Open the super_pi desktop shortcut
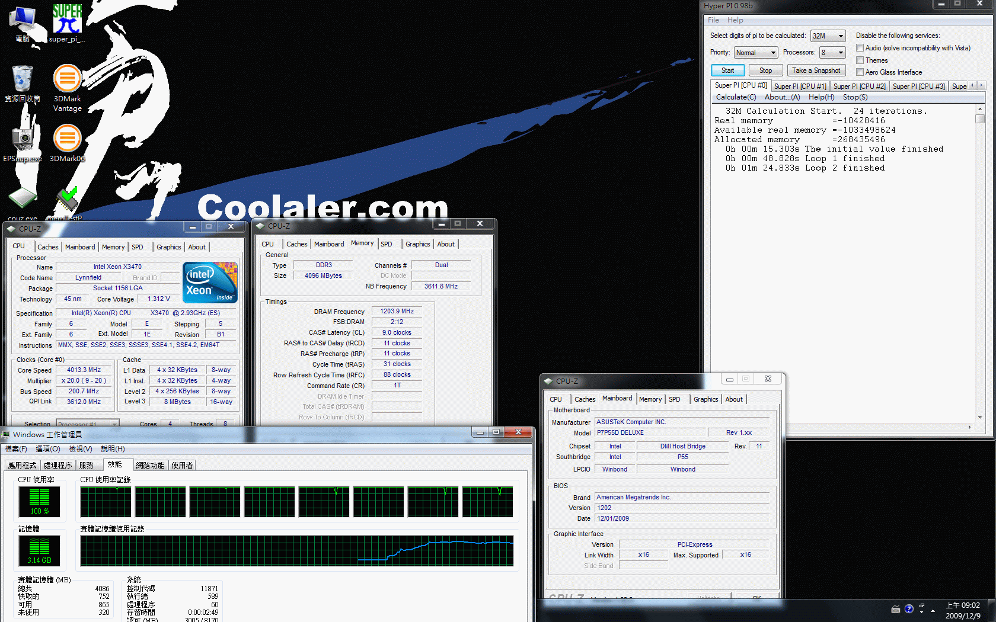The height and width of the screenshot is (622, 996). [67, 24]
